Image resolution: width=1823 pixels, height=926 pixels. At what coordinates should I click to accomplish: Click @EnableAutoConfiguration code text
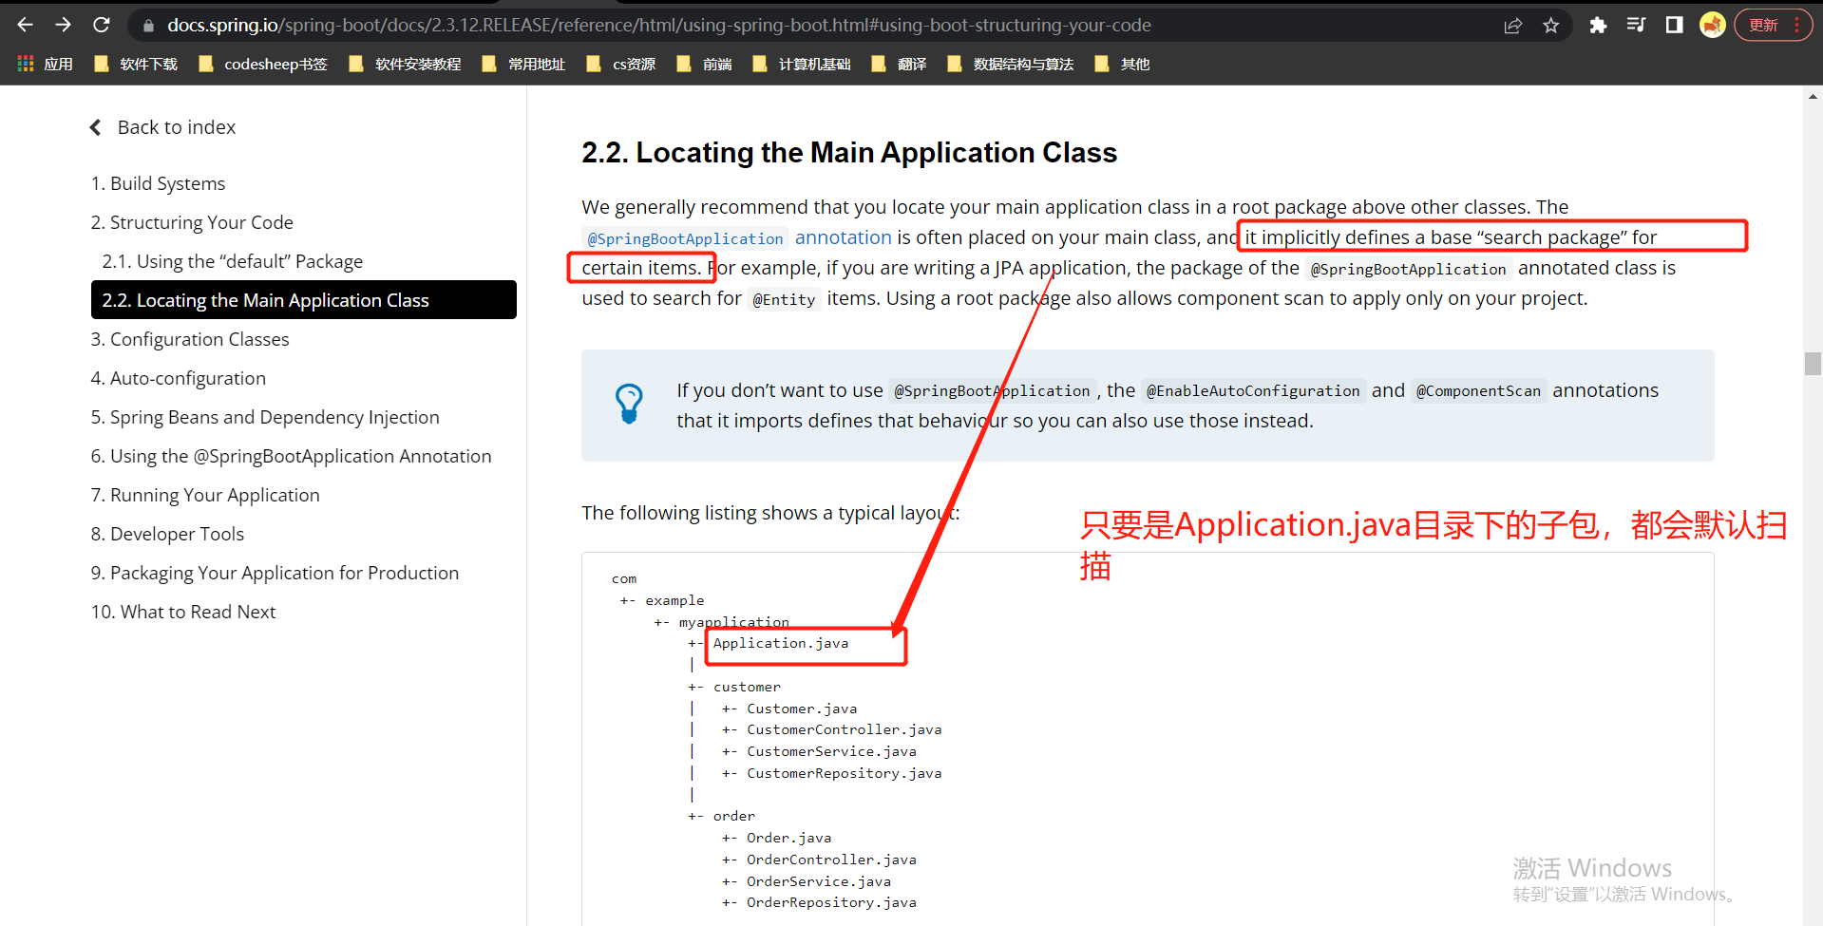pyautogui.click(x=1253, y=390)
